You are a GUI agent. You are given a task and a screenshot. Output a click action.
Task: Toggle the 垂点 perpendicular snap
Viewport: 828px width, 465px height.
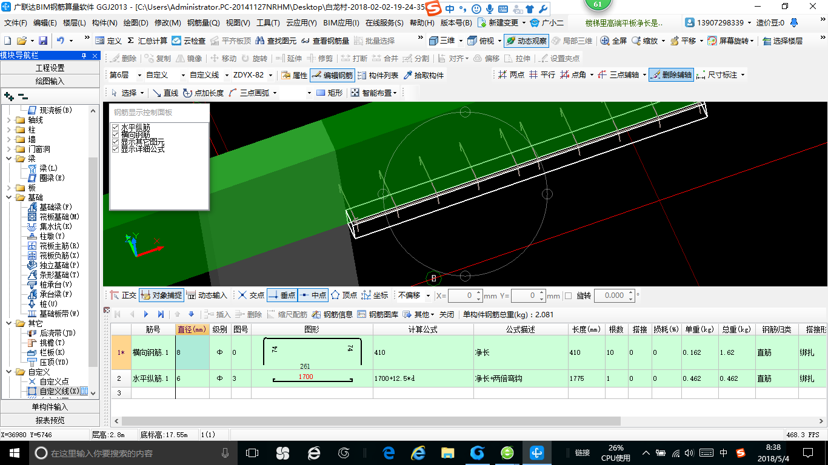(x=282, y=295)
